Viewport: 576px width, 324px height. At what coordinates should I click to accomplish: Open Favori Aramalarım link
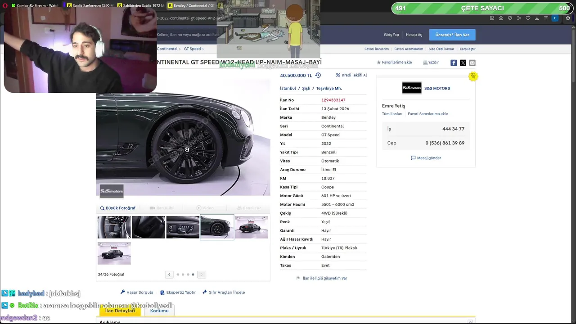click(x=409, y=49)
